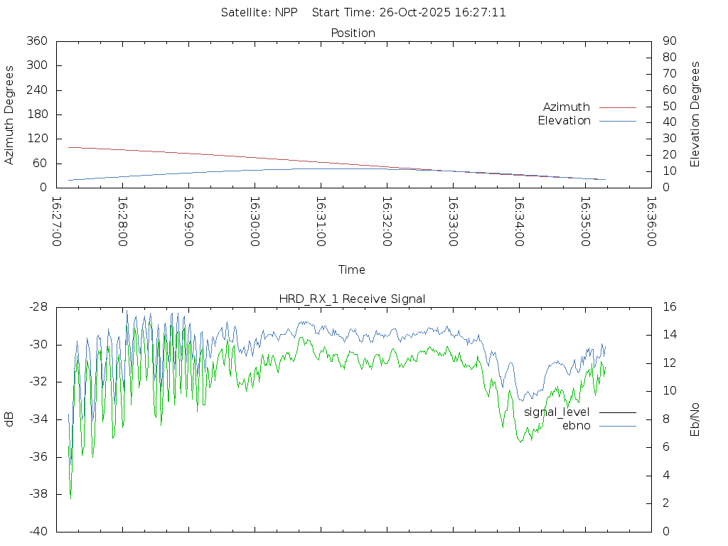Select the signal_level legend line sample
This screenshot has width=728, height=546.
(617, 412)
